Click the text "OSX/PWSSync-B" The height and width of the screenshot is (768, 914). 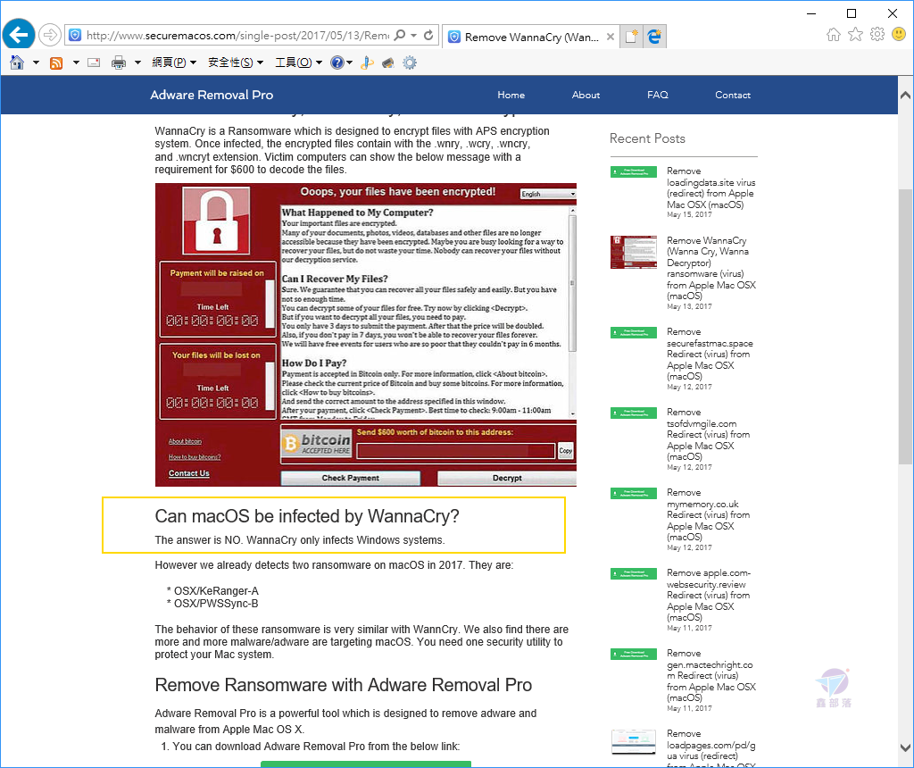click(x=216, y=604)
